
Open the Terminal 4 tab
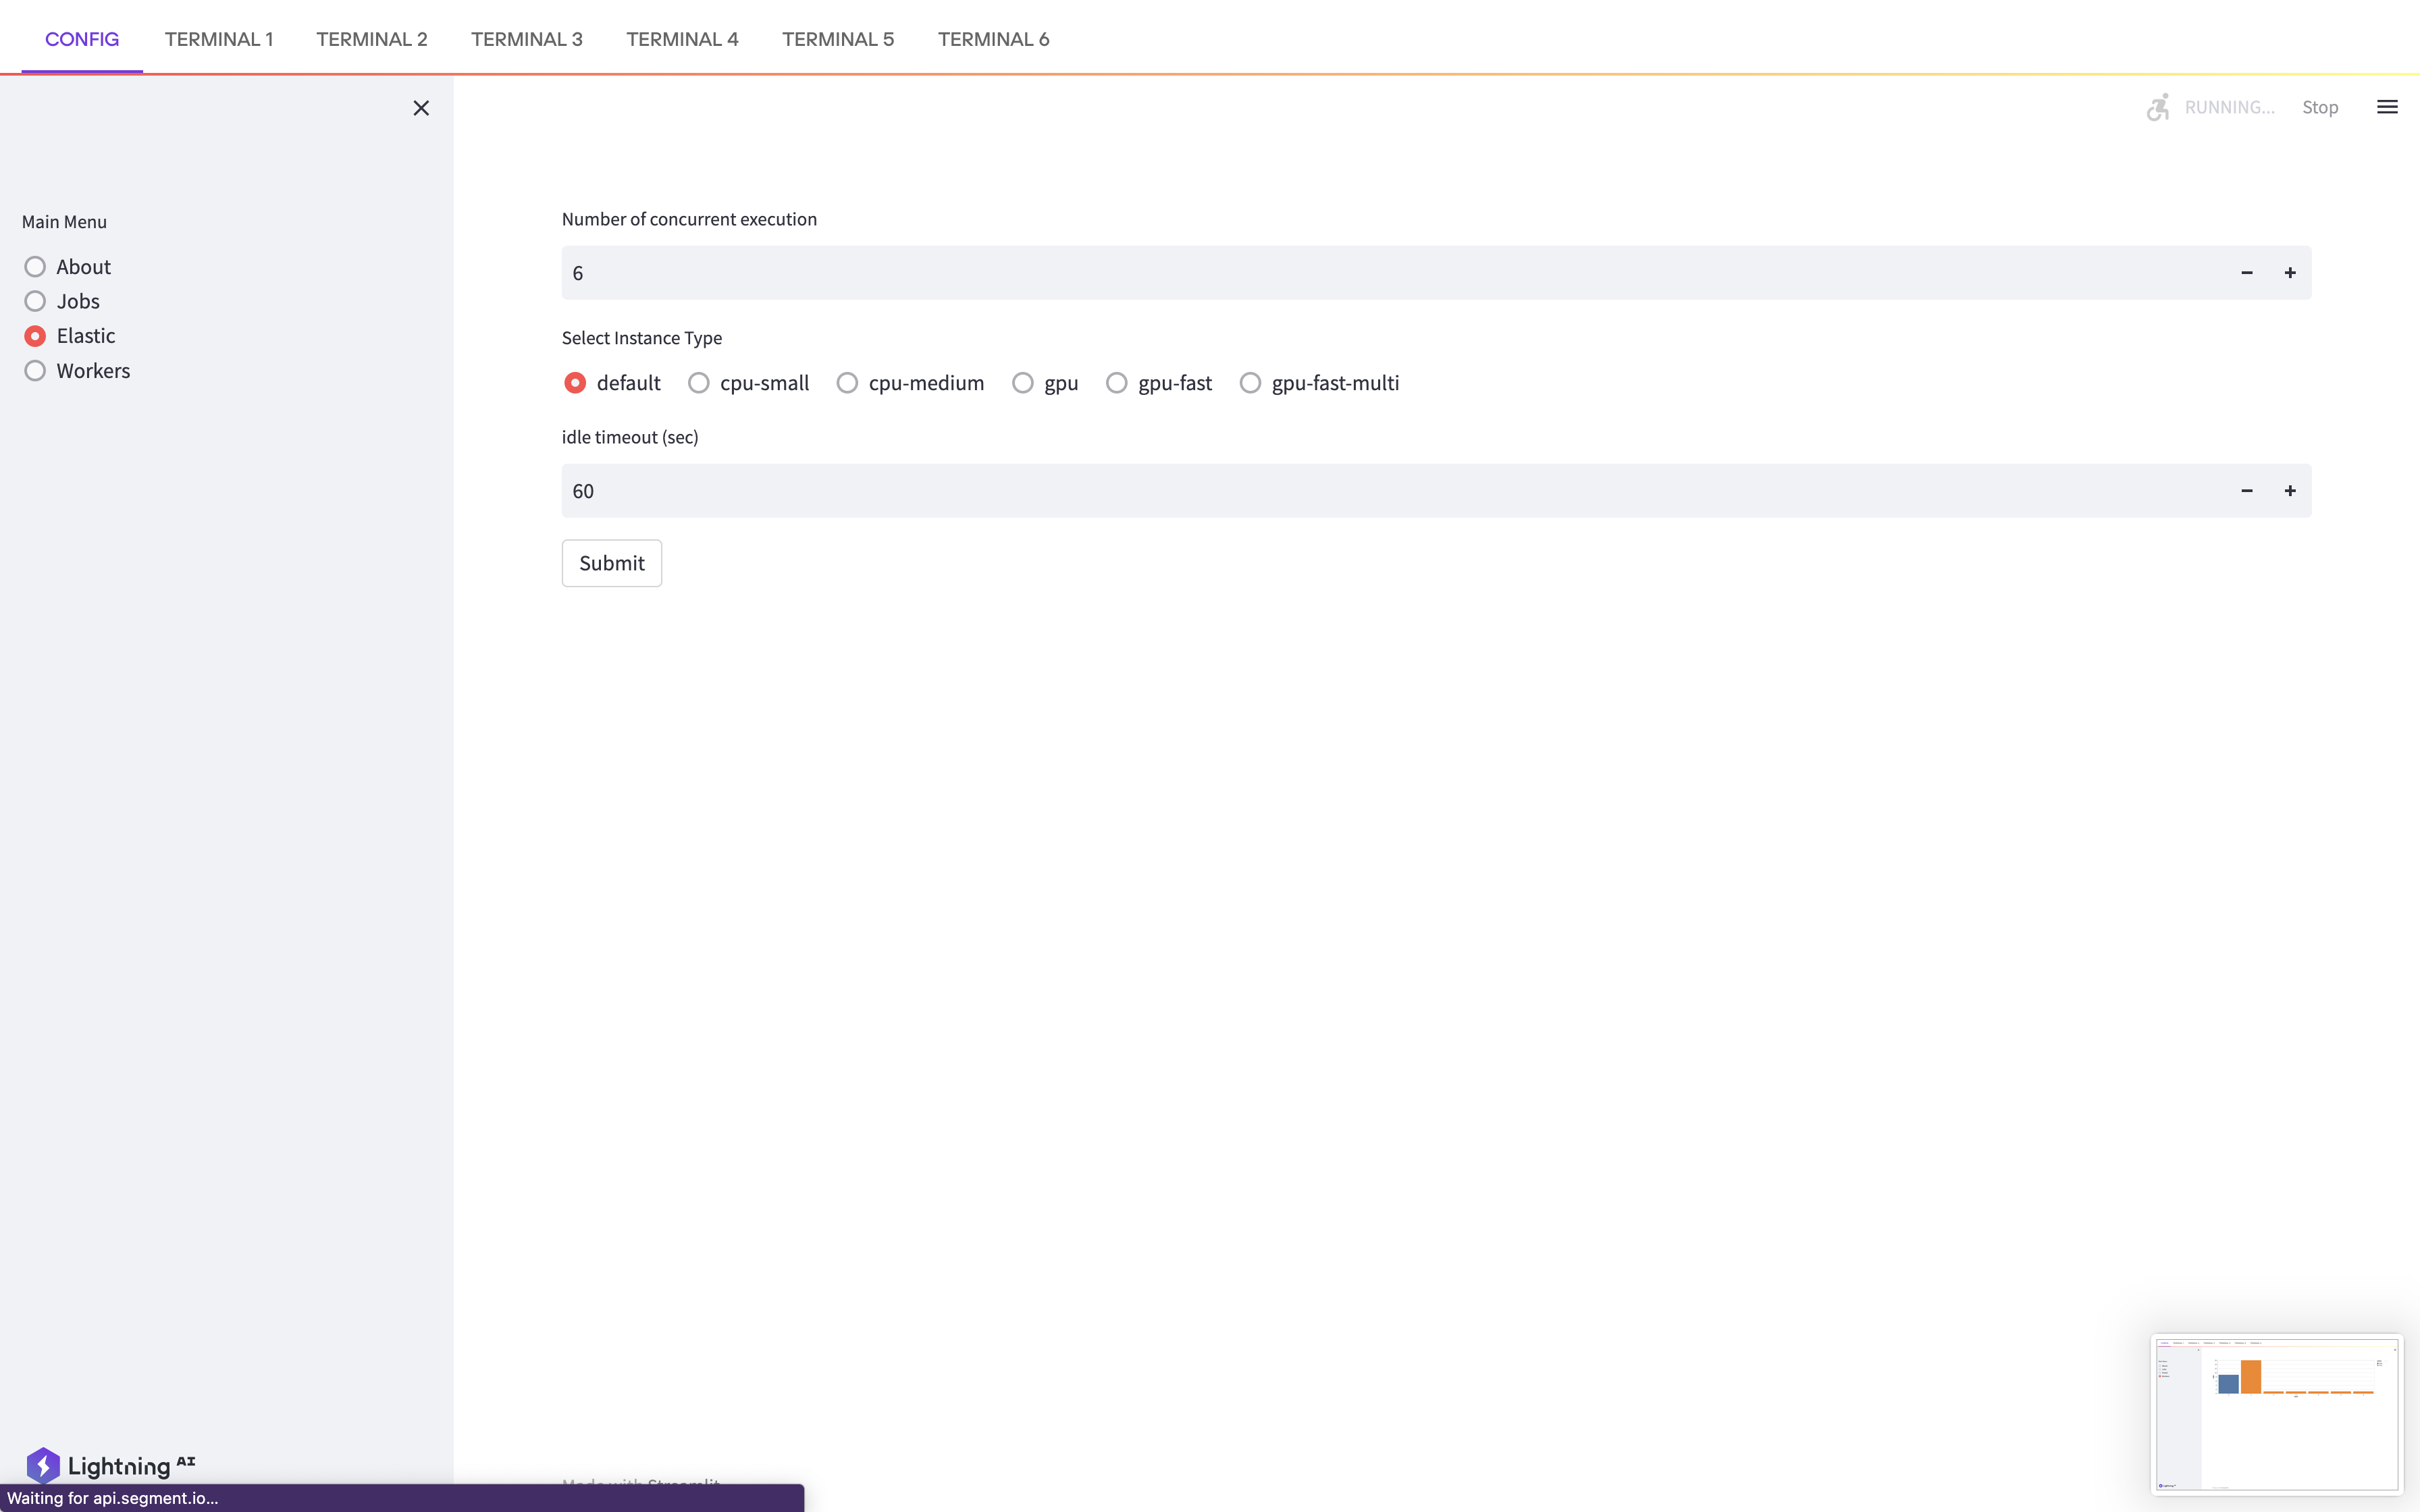click(x=682, y=39)
